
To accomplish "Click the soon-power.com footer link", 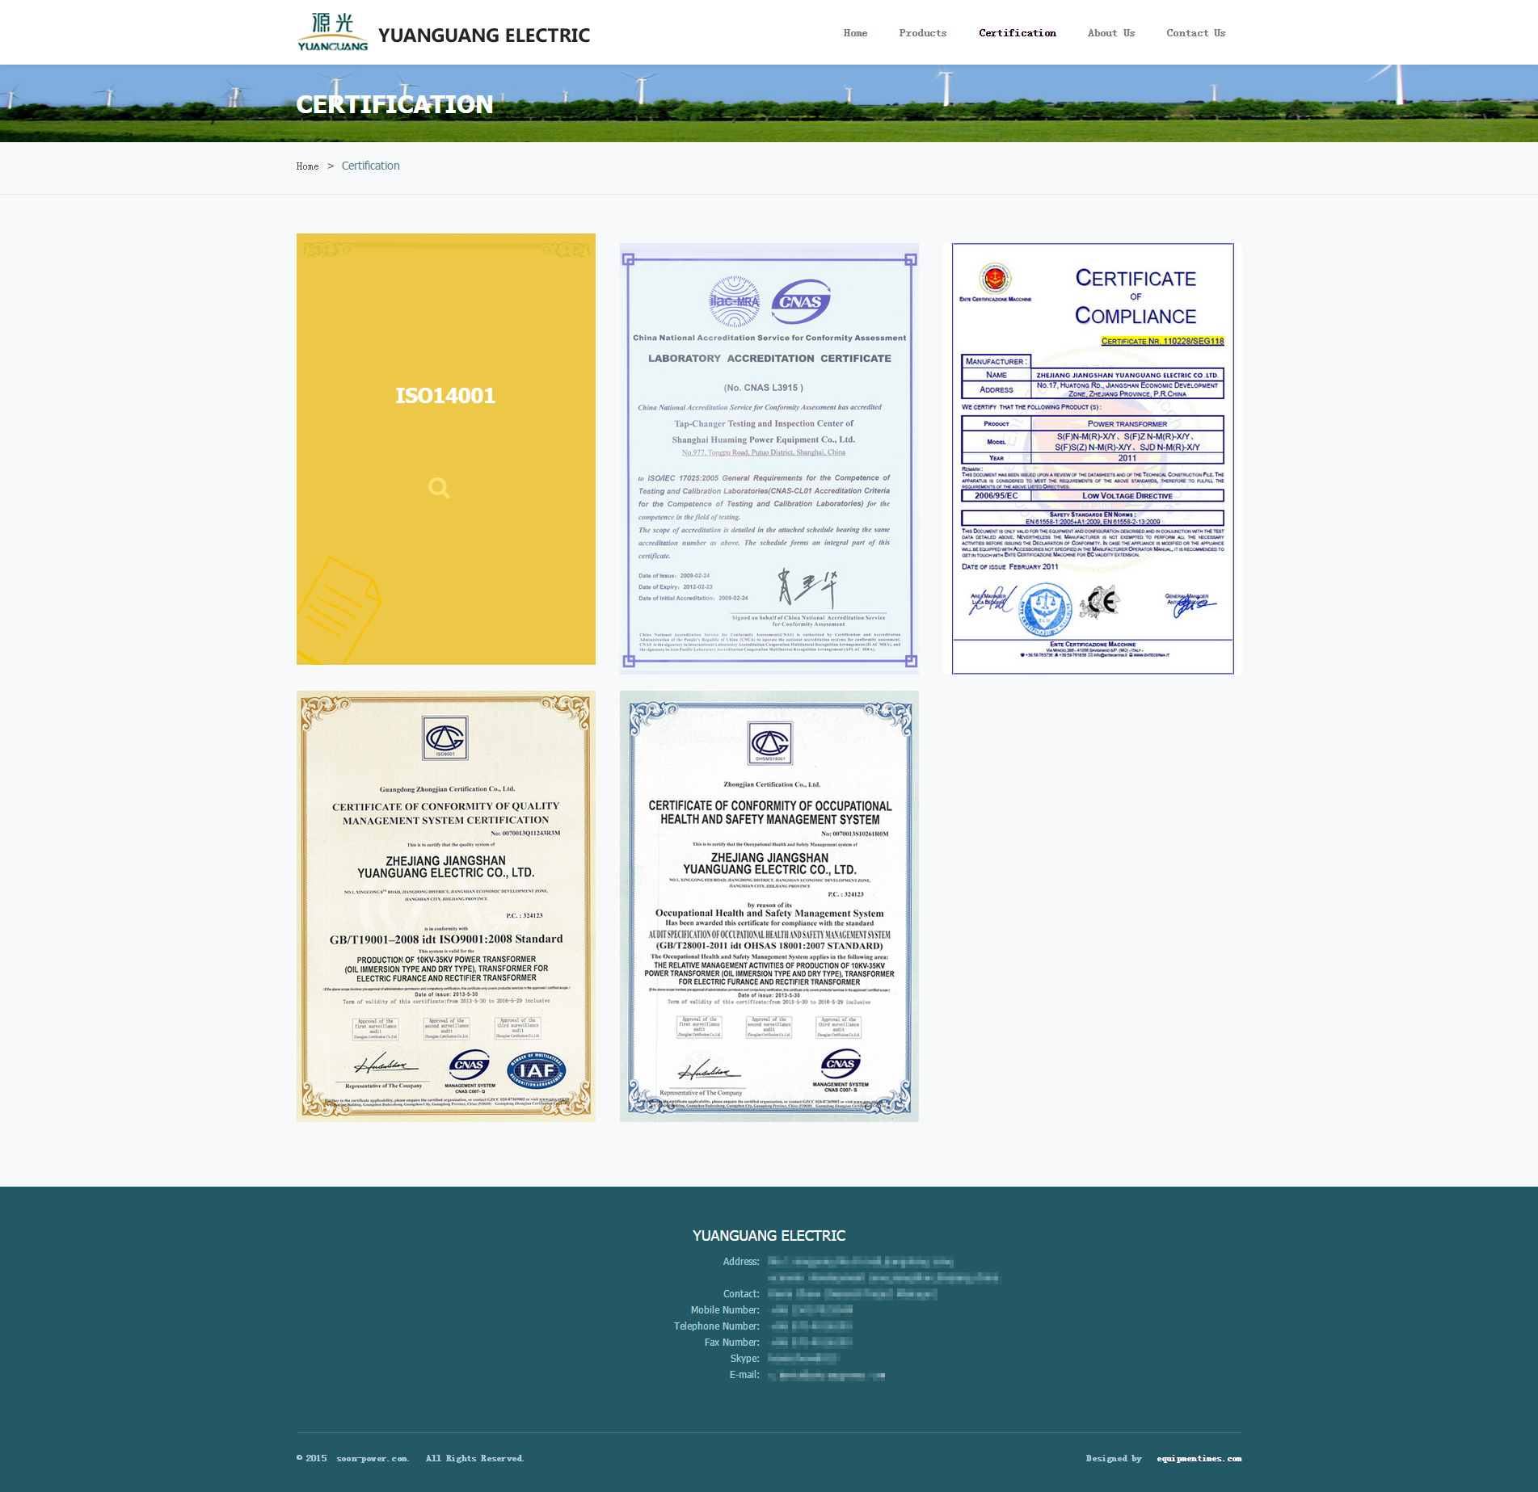I will [x=373, y=1458].
